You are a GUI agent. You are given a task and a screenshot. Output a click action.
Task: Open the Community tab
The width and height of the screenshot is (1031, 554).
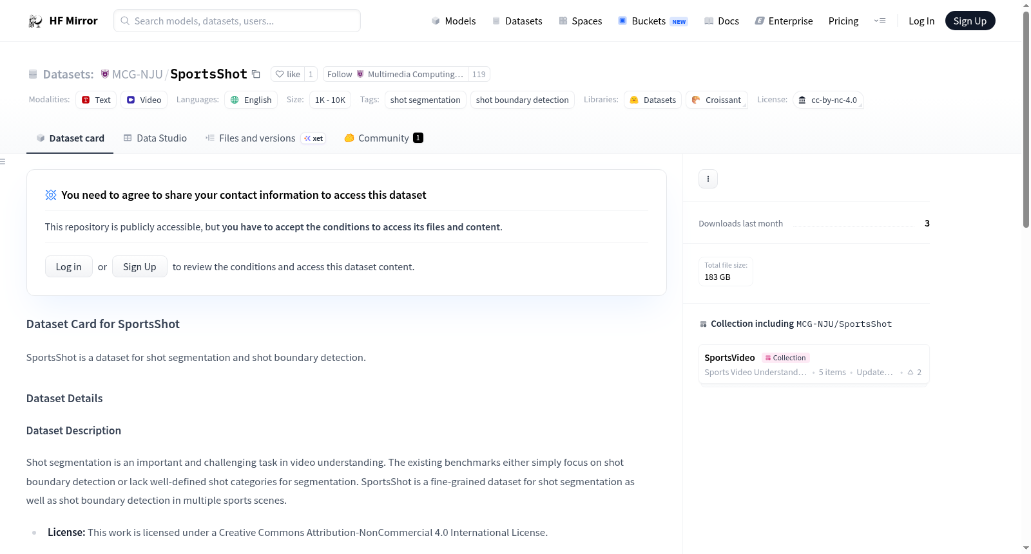(383, 138)
